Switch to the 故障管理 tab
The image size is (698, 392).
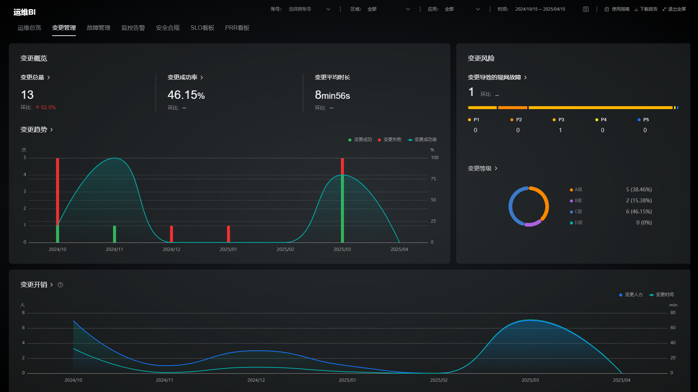point(99,28)
